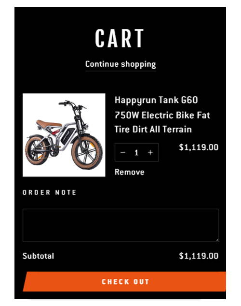Follow the Continue shopping link
Viewport: 241px width, 306px height.
[x=120, y=64]
